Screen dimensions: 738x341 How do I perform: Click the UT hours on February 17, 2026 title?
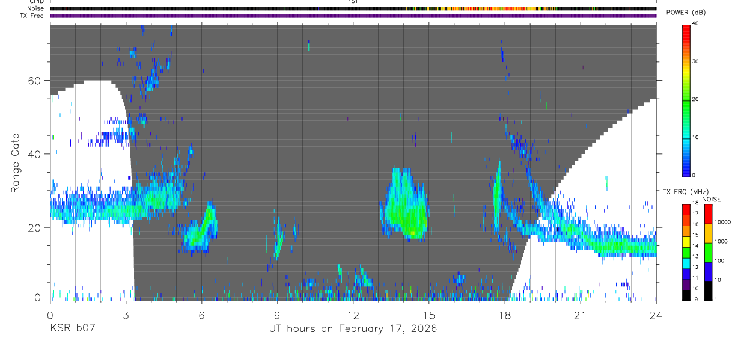[x=353, y=329]
